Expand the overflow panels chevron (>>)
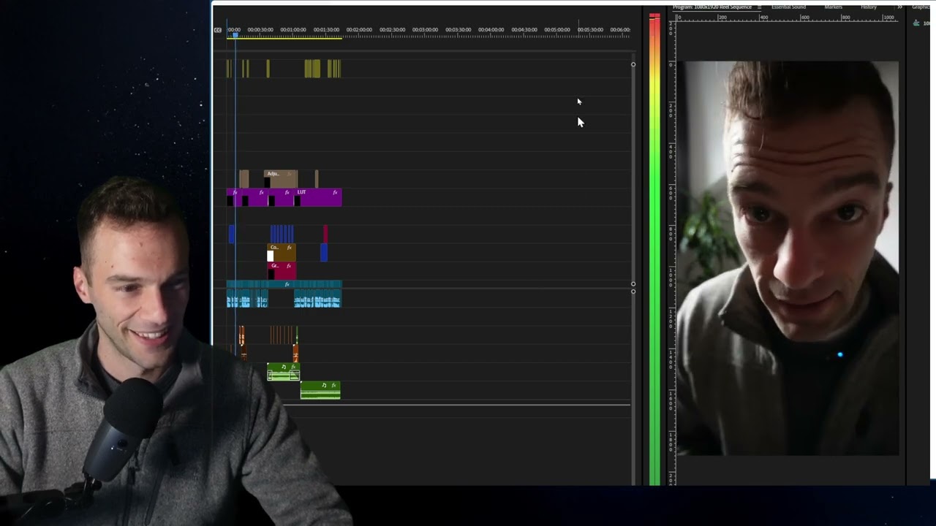This screenshot has width=936, height=526. click(899, 7)
